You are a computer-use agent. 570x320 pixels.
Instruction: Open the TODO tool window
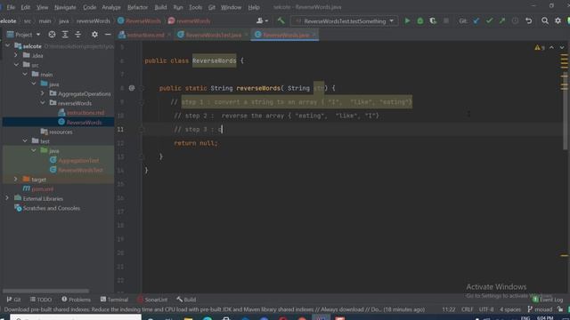41,300
